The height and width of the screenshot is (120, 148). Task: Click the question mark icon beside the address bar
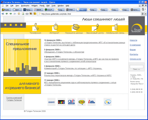tap(142, 14)
